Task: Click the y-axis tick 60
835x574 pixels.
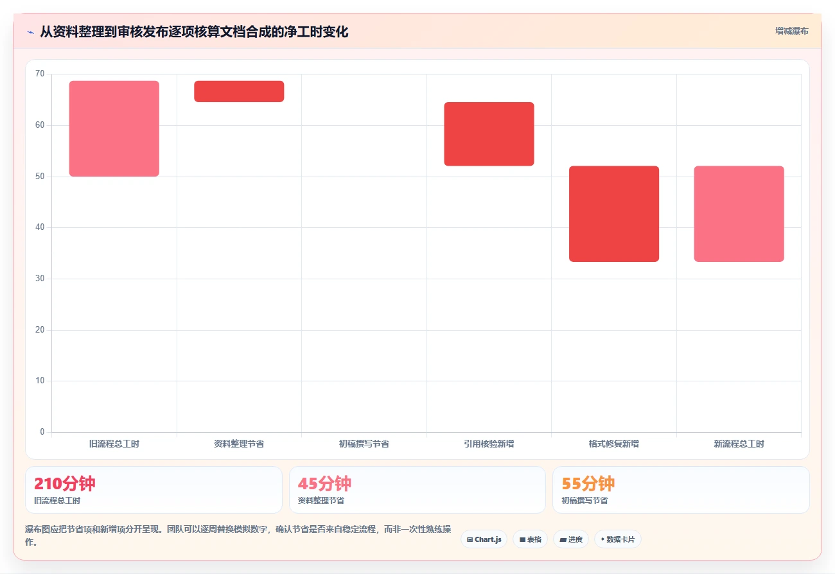Action: [40, 125]
